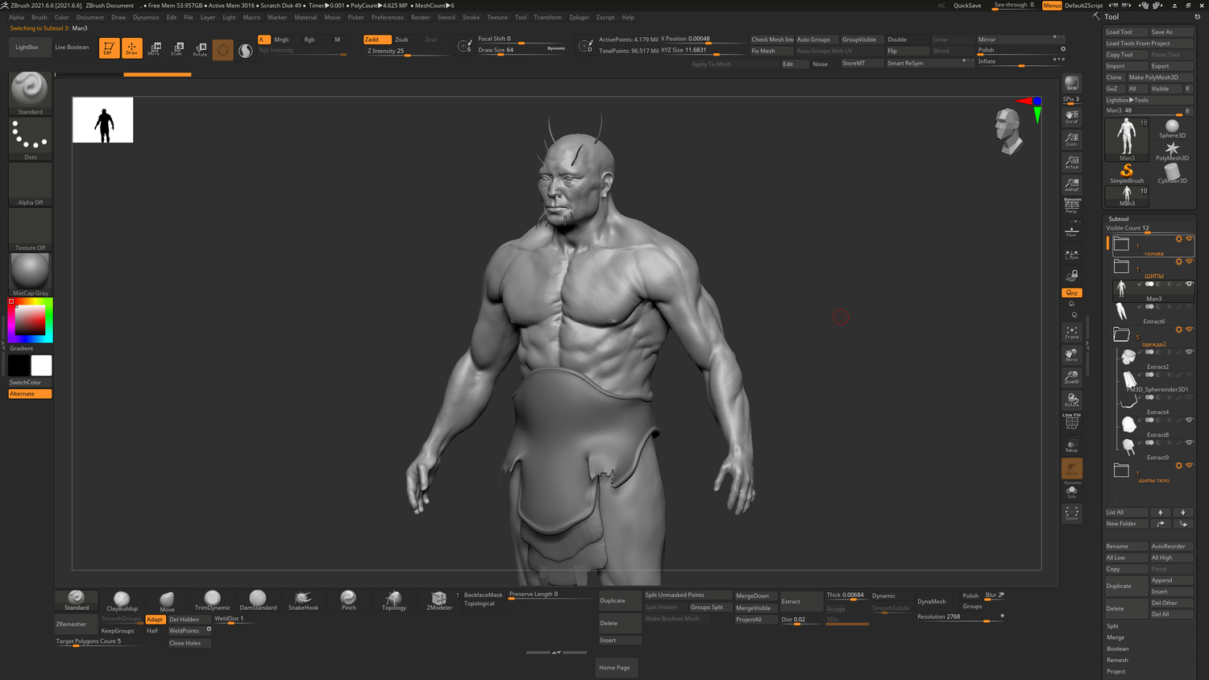
Task: Toggle the Qxyz rotation mode
Action: (1071, 292)
